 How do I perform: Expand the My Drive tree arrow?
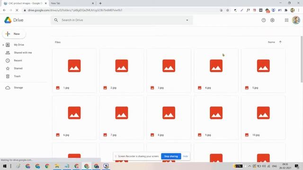3,45
